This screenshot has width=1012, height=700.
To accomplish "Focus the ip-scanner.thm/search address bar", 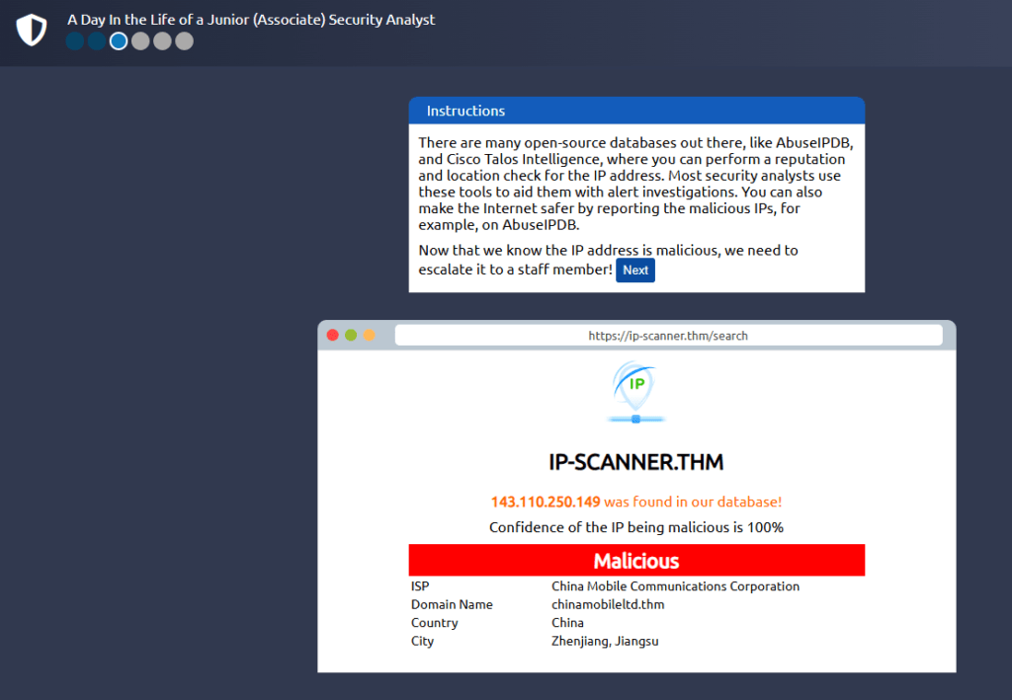I will coord(668,336).
